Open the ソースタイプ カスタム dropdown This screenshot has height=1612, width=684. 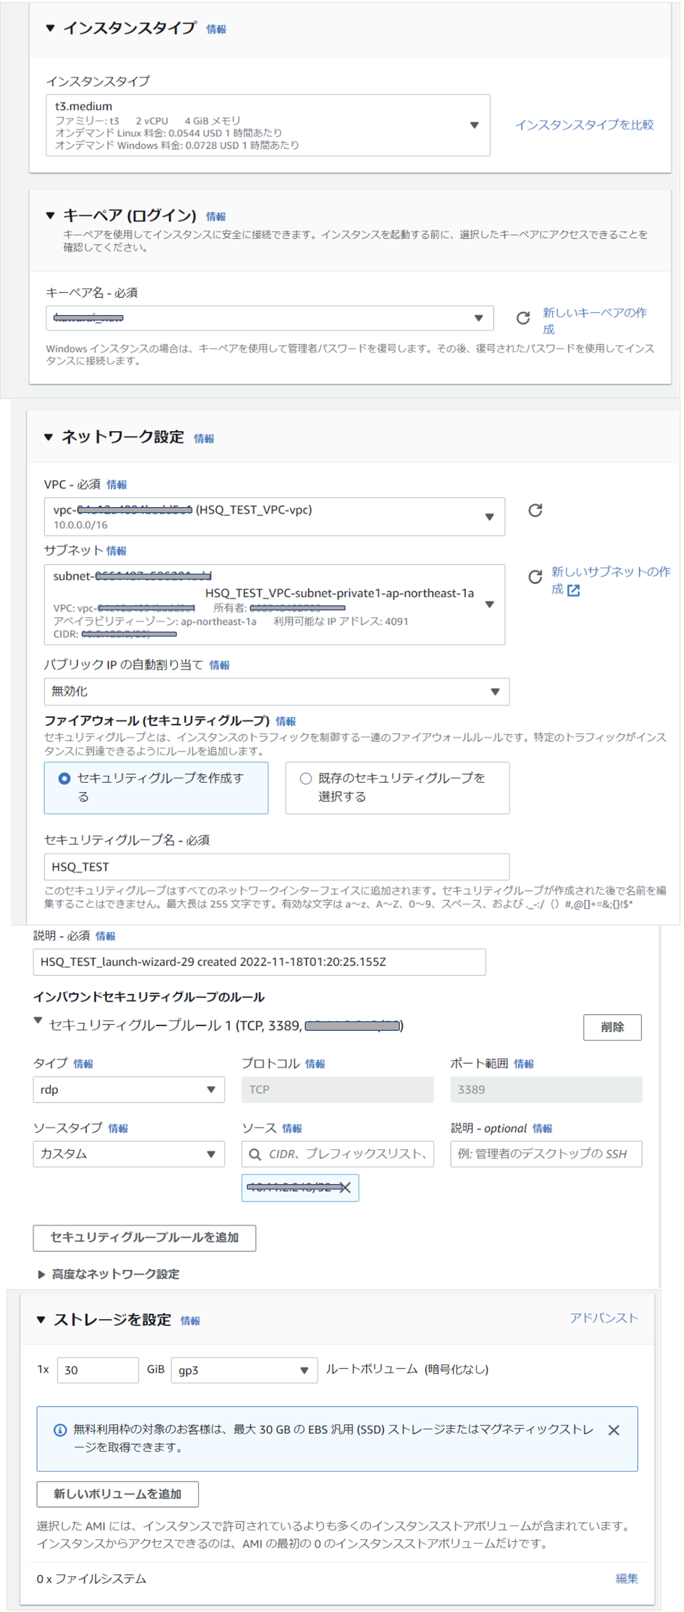[x=129, y=1154]
